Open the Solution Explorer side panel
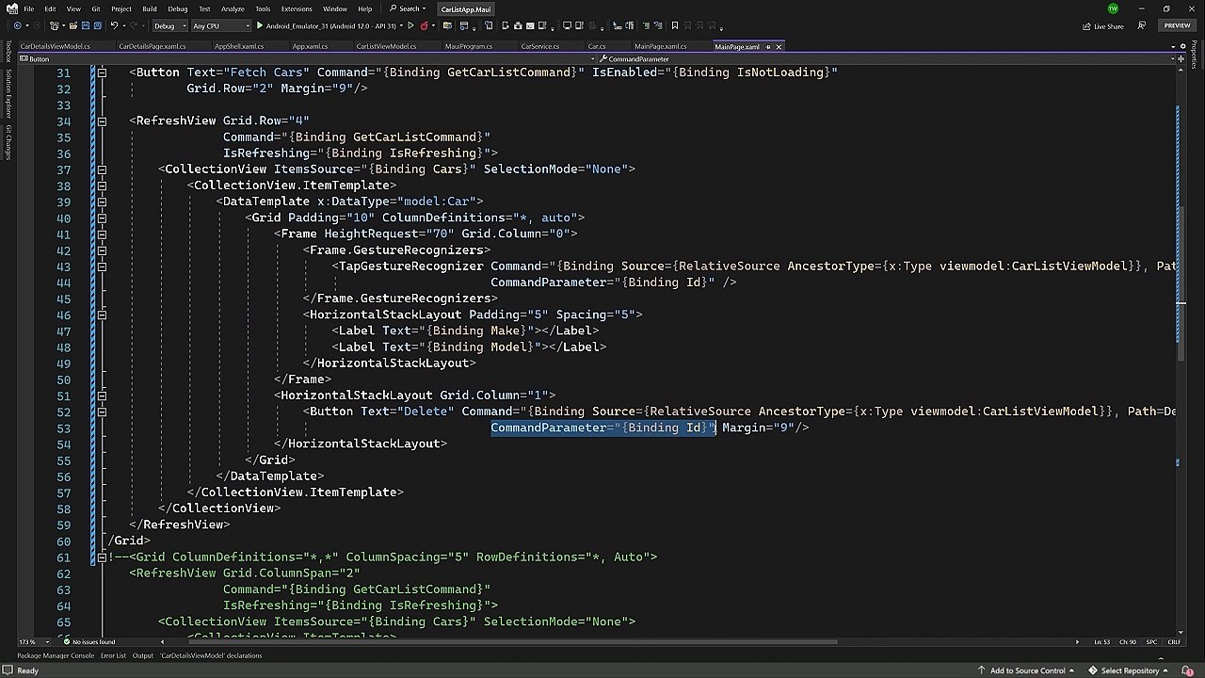1205x678 pixels. (8, 92)
